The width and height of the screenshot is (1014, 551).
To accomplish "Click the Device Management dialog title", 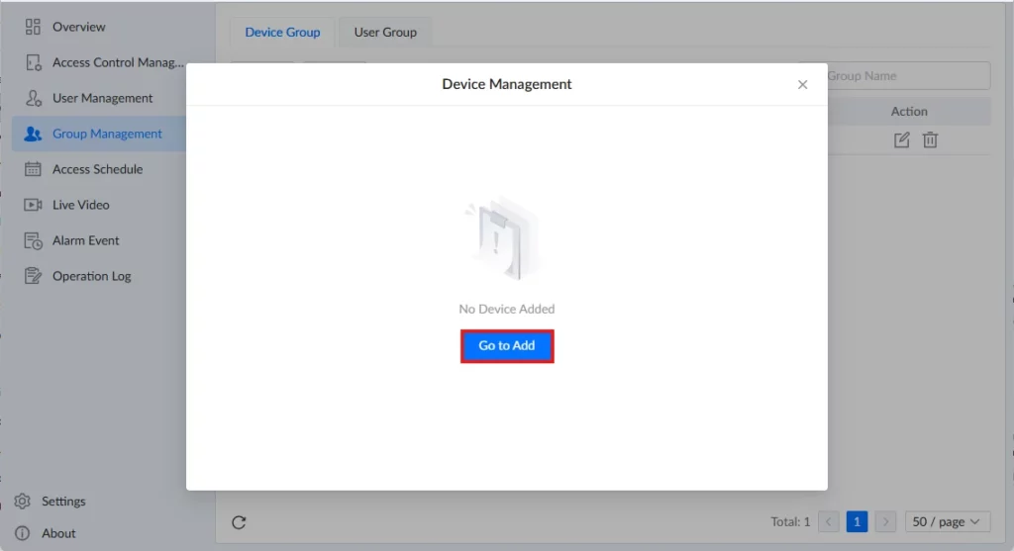I will coord(507,84).
